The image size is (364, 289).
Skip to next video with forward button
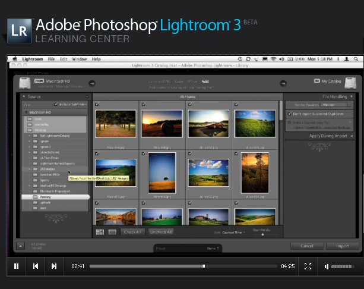tap(54, 266)
